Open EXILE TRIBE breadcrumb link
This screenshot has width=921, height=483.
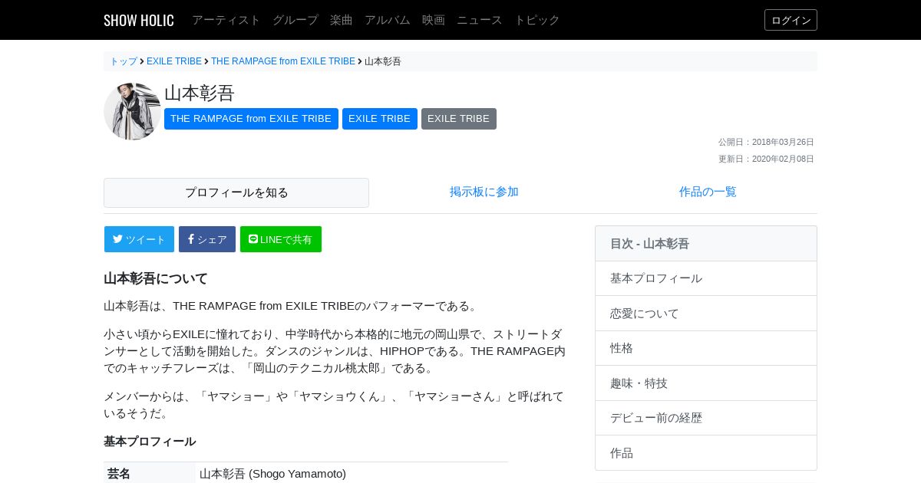pyautogui.click(x=174, y=61)
